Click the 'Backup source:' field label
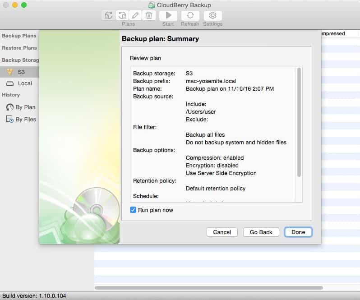This screenshot has width=360, height=300. [153, 97]
